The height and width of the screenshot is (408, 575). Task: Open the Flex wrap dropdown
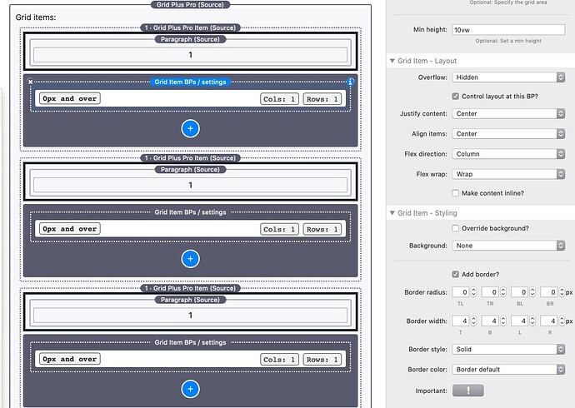pos(508,174)
